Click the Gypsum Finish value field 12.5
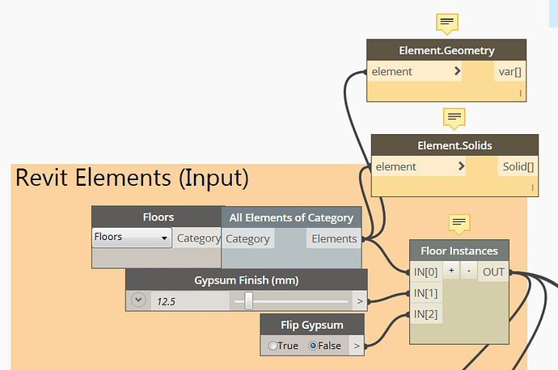 (190, 301)
